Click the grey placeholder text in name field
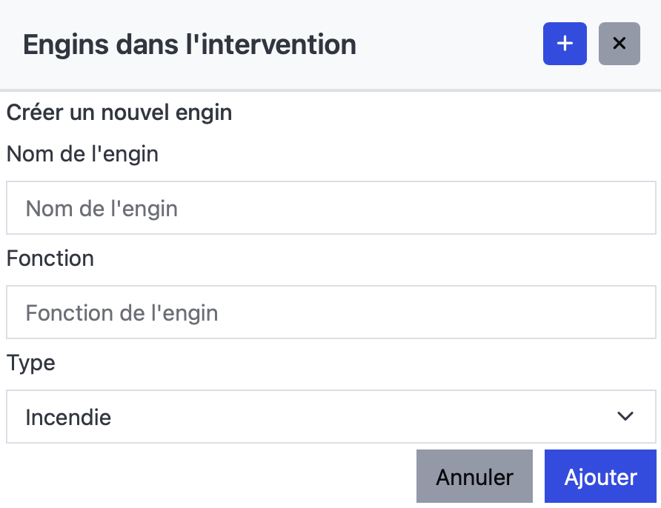 102,209
